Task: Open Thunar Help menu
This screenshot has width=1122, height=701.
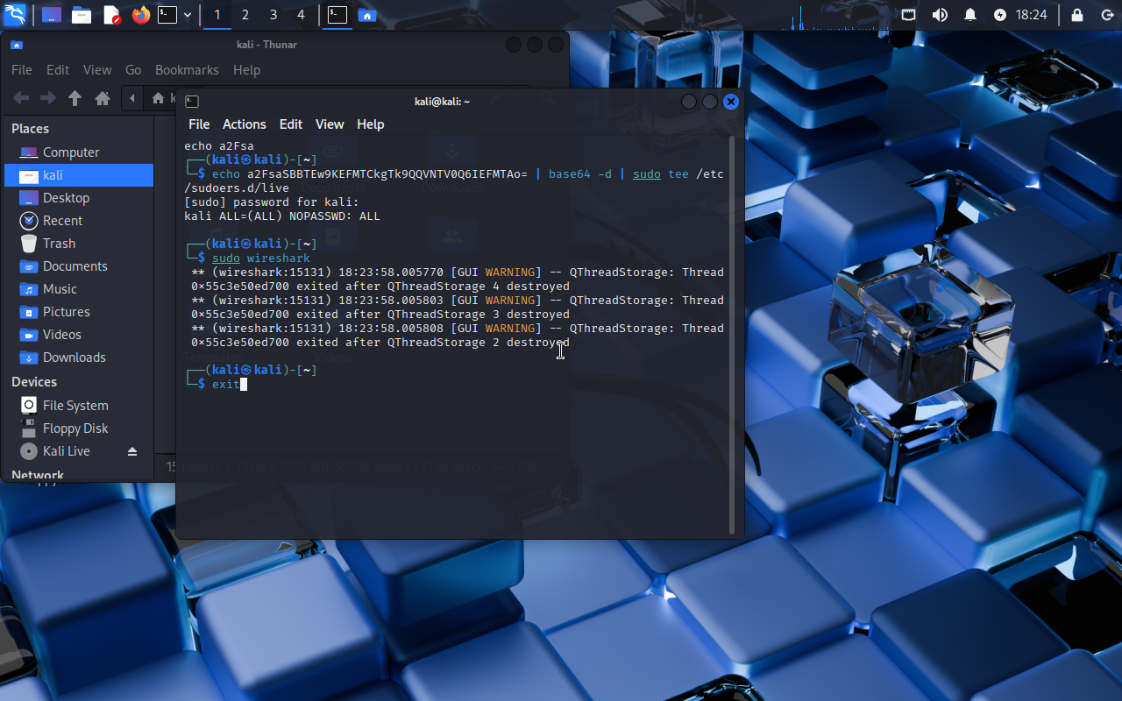Action: 247,70
